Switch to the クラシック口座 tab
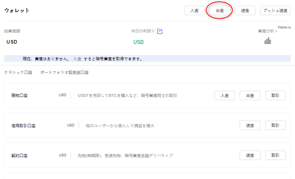Screen dimensions: 295x179 18,72
